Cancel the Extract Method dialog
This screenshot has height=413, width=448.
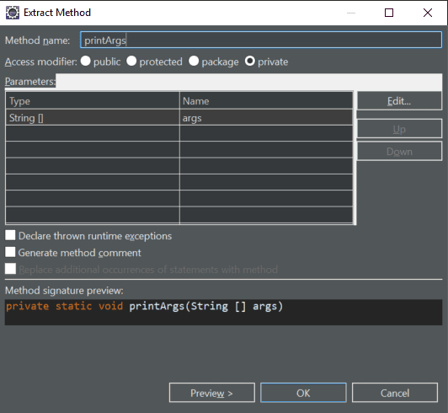tap(395, 393)
